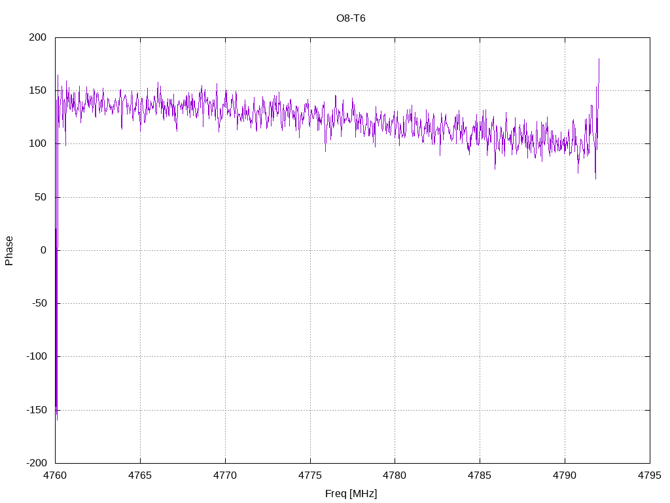Screen dimensions: 670x503
Task: Click y-axis tick label -200
Action: point(37,463)
